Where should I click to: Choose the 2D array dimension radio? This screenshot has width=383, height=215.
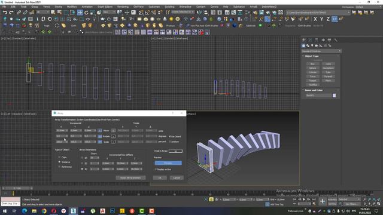pyautogui.click(x=82, y=163)
